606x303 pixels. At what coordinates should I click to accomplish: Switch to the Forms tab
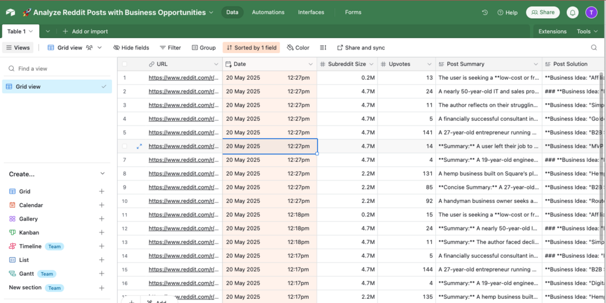click(353, 13)
